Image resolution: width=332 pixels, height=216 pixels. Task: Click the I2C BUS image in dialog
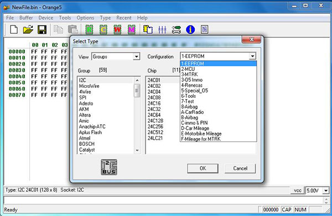point(109,167)
